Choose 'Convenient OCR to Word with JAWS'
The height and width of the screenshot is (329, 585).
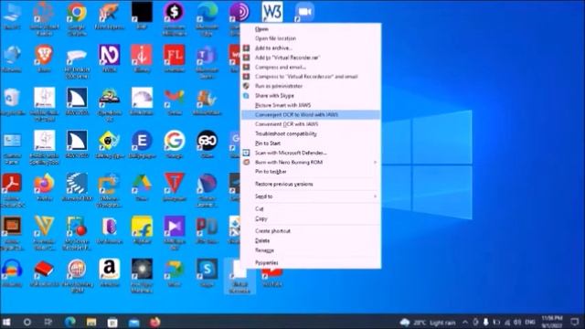pyautogui.click(x=311, y=114)
